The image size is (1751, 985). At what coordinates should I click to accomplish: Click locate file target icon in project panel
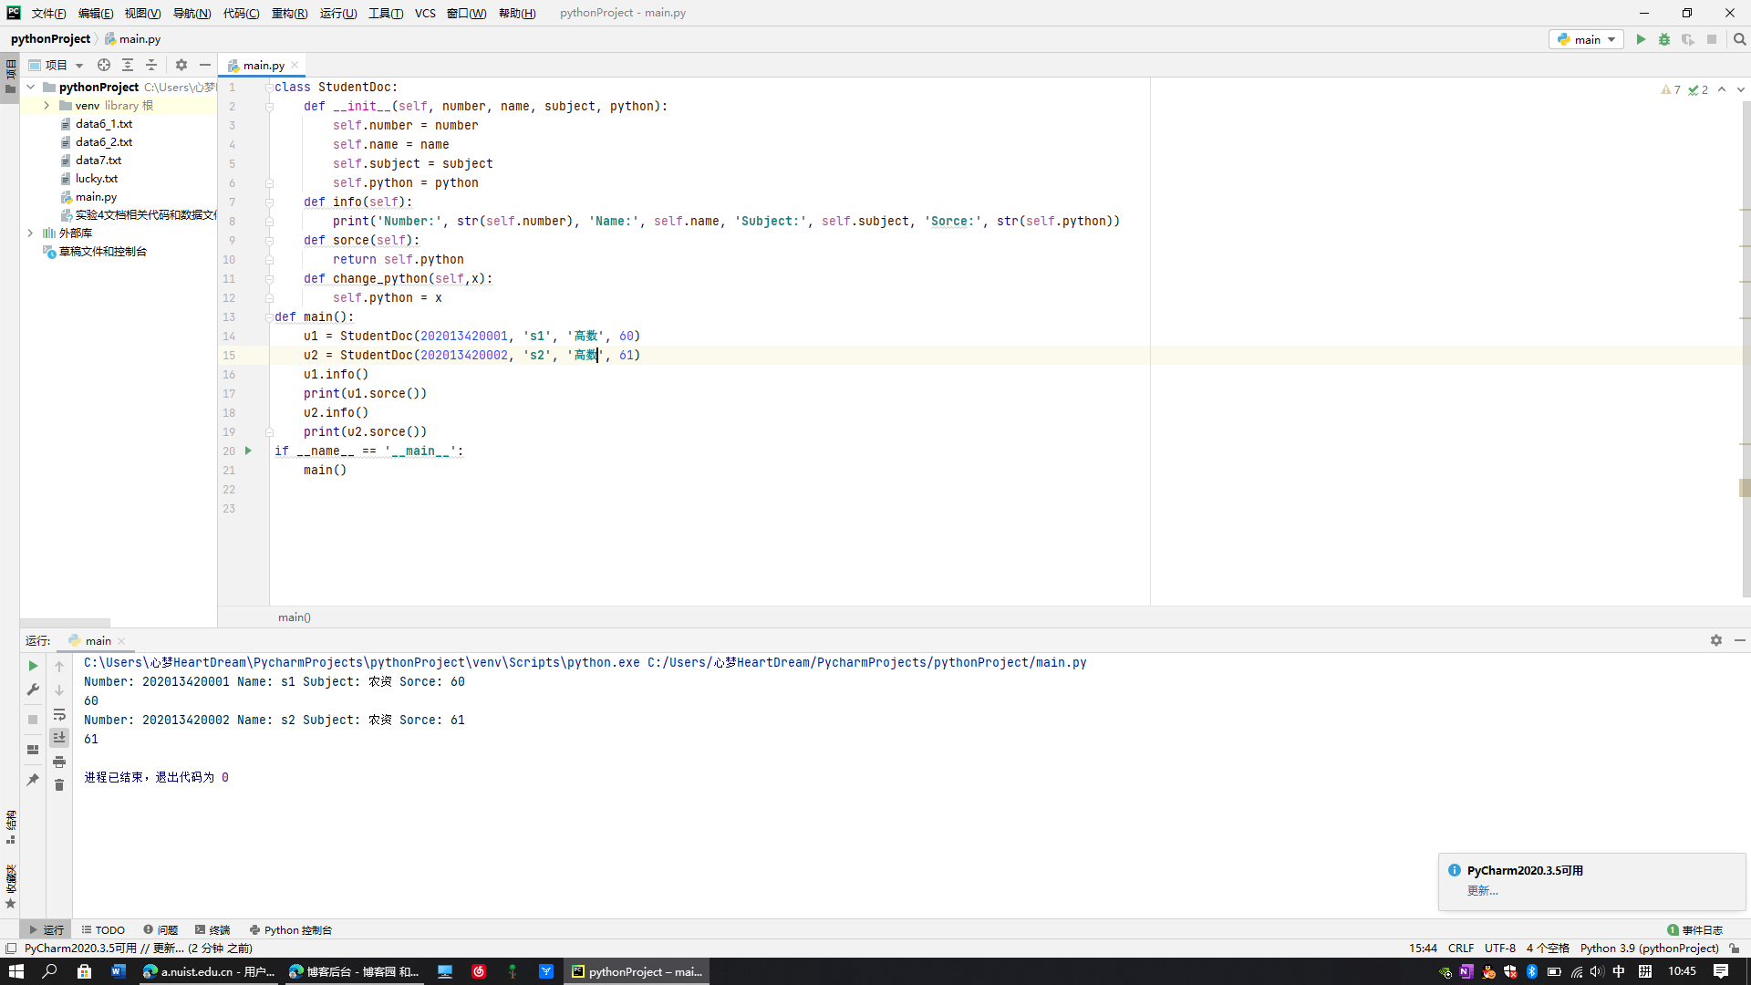click(104, 65)
